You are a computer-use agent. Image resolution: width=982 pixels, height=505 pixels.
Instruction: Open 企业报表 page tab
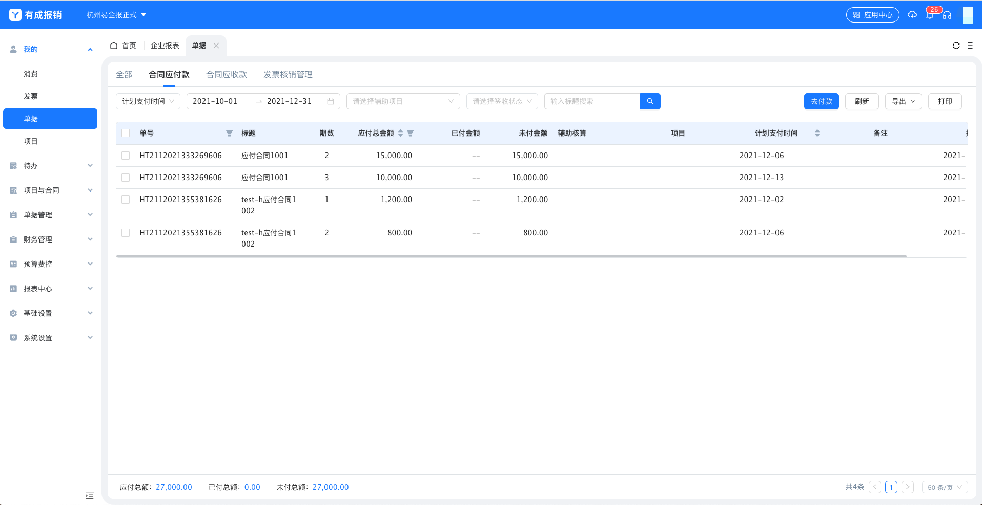pyautogui.click(x=165, y=46)
